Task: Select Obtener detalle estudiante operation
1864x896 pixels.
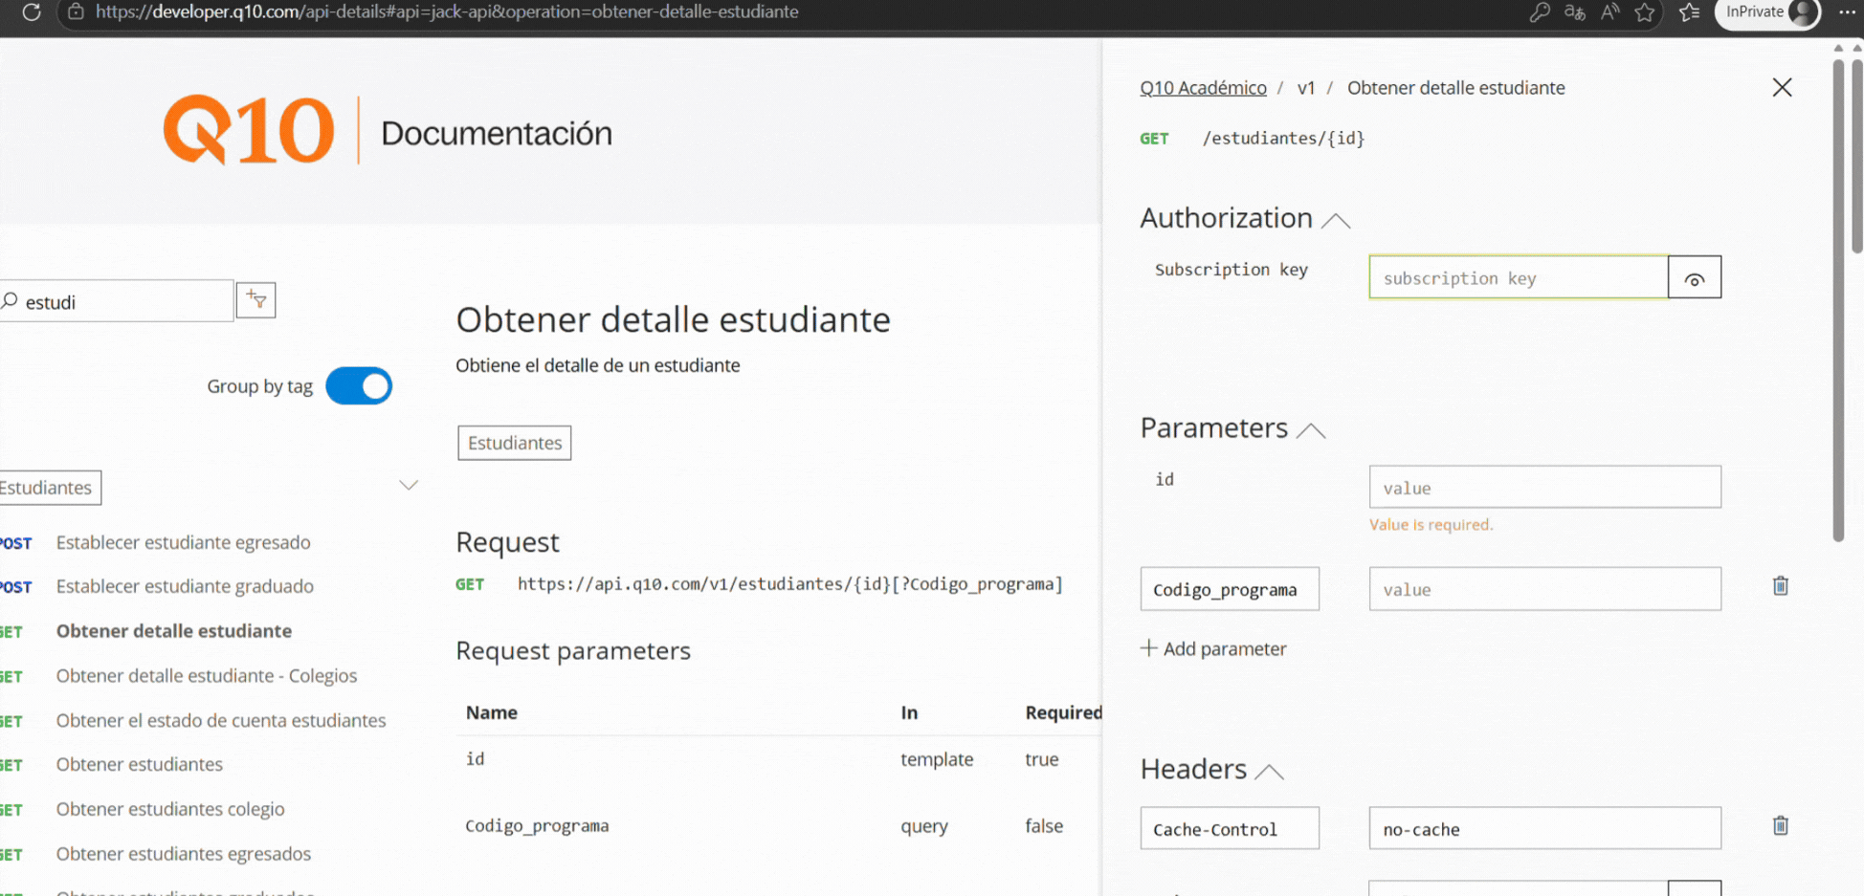Action: point(174,631)
